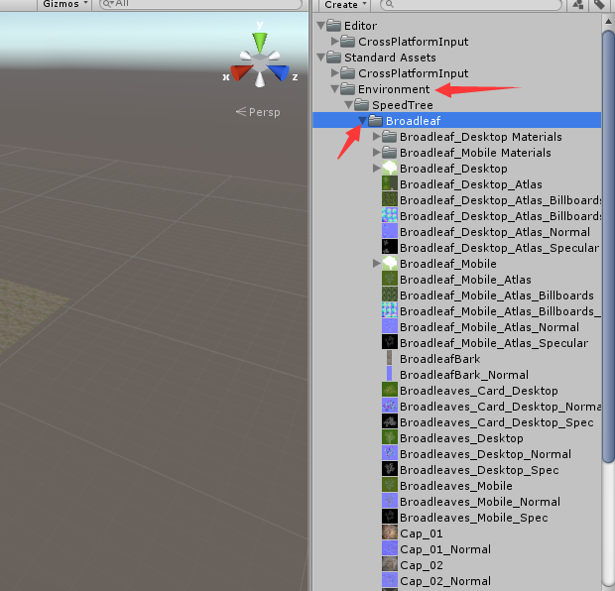Toggle the Persp projection label
This screenshot has width=615, height=591.
[258, 112]
